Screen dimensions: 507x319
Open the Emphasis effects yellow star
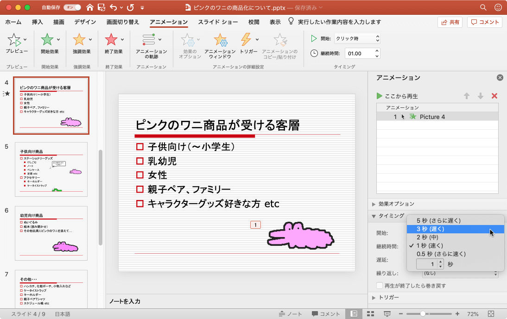(x=79, y=40)
